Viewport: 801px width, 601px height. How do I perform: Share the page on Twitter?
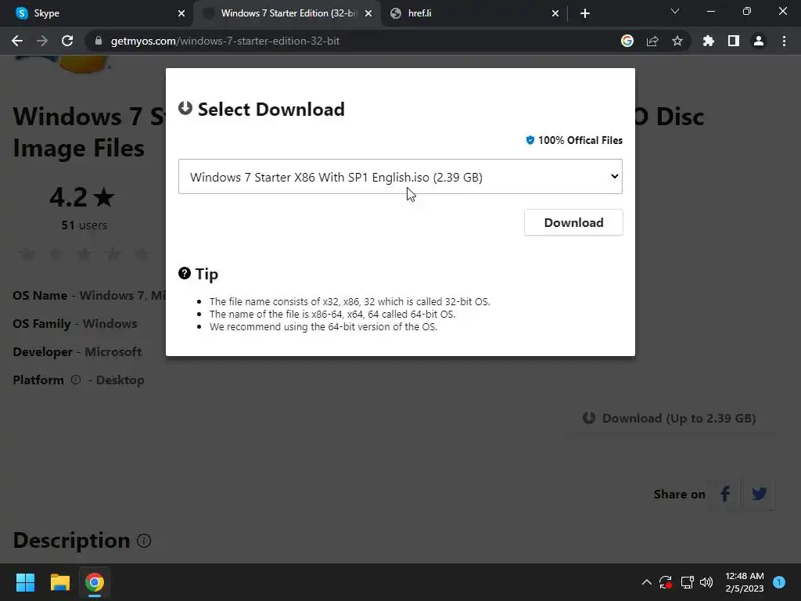point(759,494)
